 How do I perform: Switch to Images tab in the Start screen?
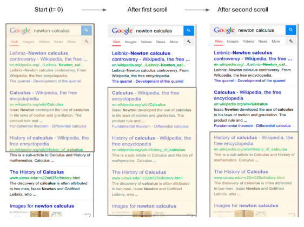pos(28,42)
